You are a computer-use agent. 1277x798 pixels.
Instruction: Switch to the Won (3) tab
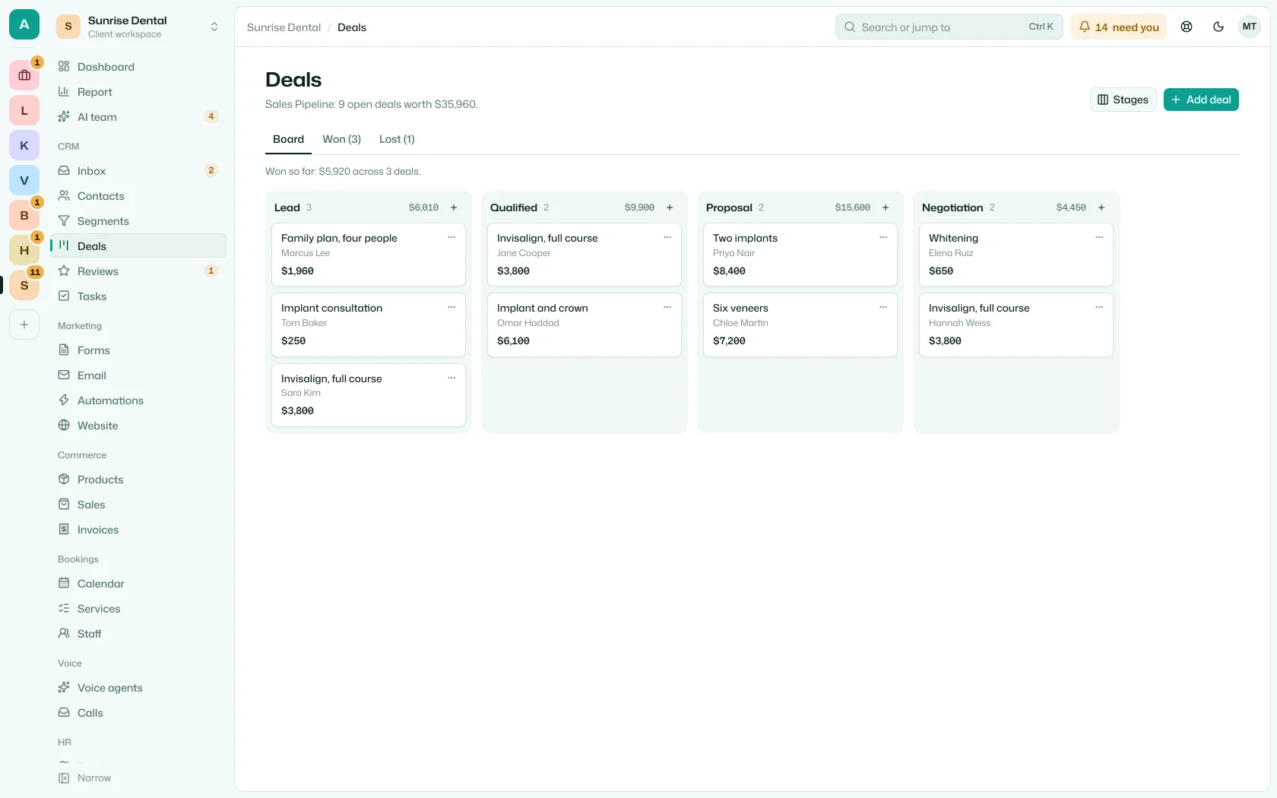(x=341, y=139)
